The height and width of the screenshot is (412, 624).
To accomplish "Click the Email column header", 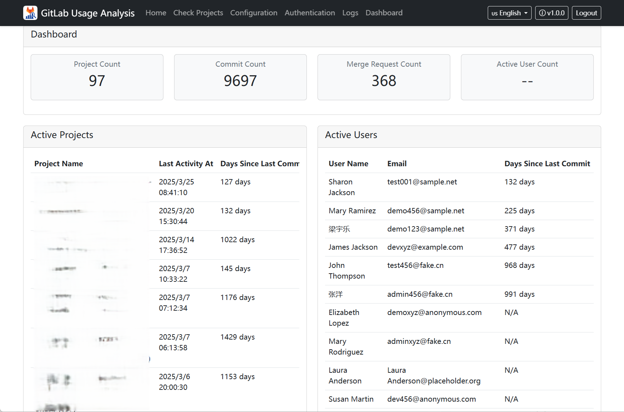I will (397, 164).
